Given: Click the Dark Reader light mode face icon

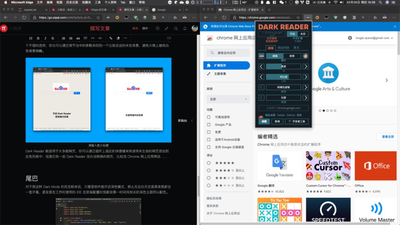Looking at the screenshot, I should (305, 56).
